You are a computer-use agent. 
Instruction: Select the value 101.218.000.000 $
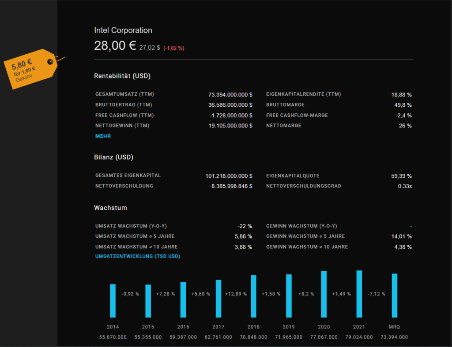tap(229, 176)
